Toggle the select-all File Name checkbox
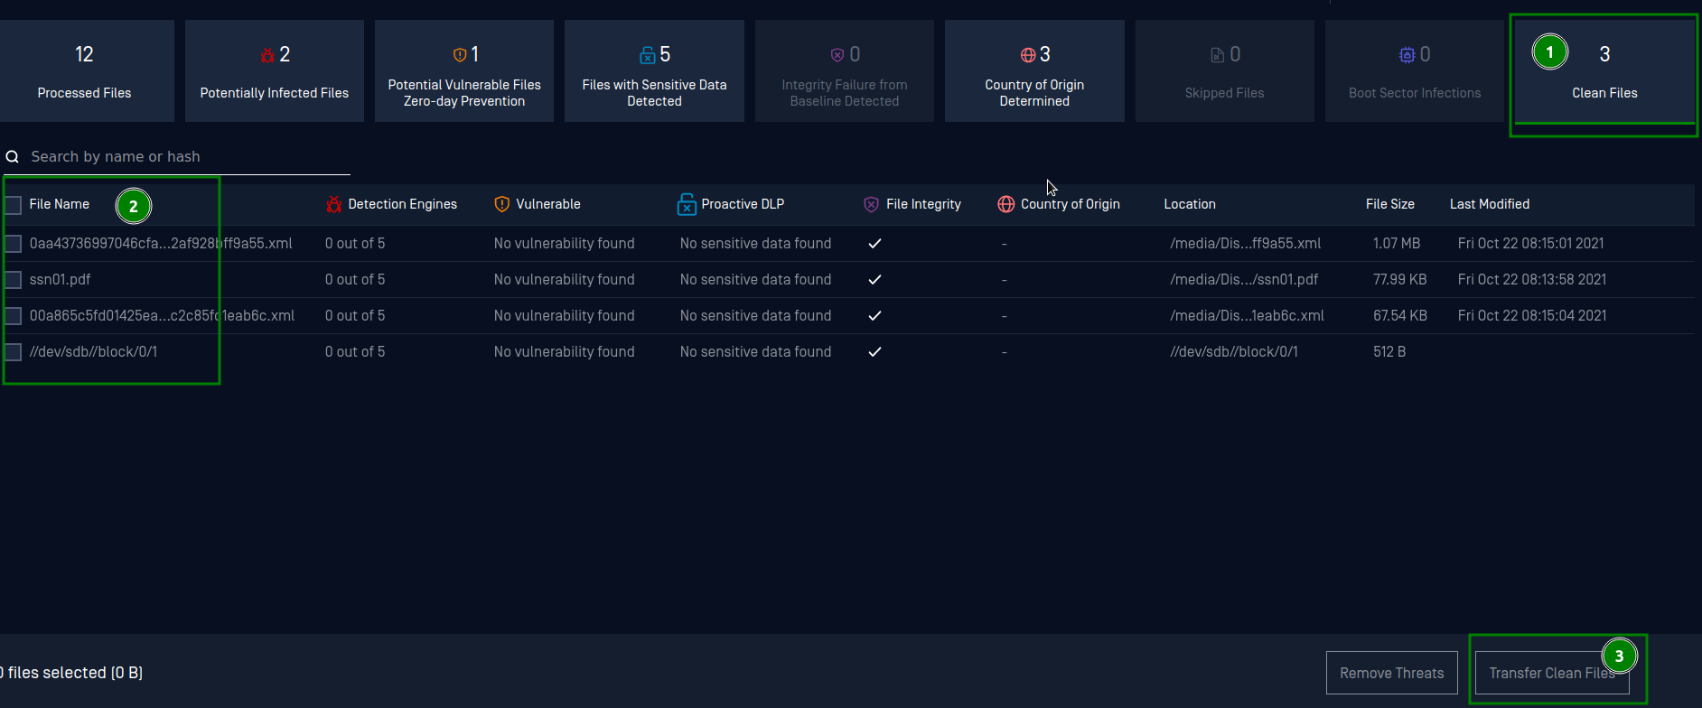The width and height of the screenshot is (1702, 708). click(x=14, y=205)
